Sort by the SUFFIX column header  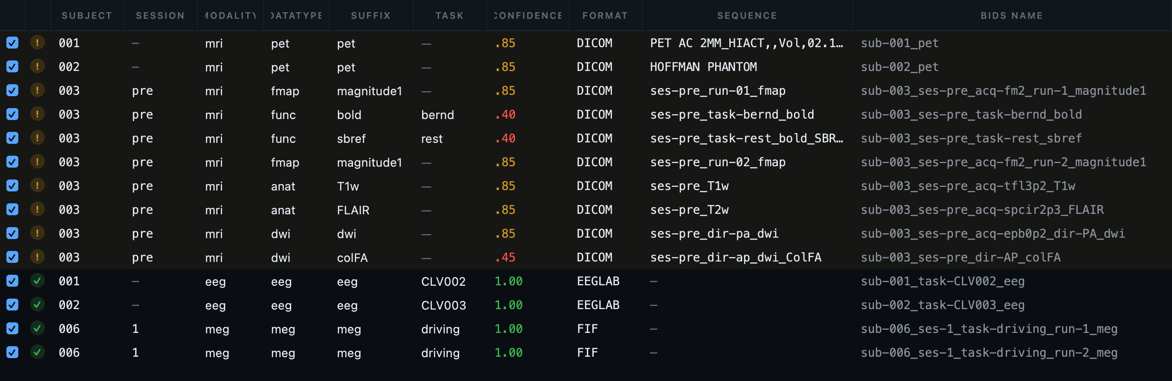click(371, 16)
